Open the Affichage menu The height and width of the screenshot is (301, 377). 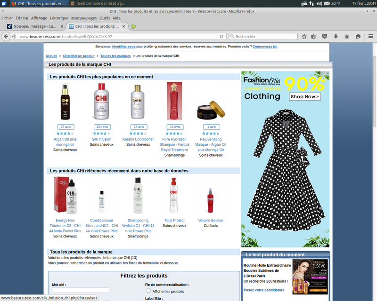tap(39, 18)
